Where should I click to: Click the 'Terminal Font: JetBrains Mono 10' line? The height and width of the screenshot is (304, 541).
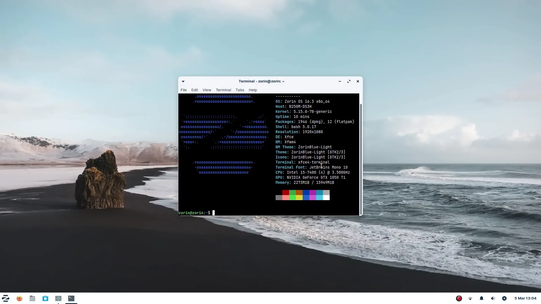coord(312,167)
